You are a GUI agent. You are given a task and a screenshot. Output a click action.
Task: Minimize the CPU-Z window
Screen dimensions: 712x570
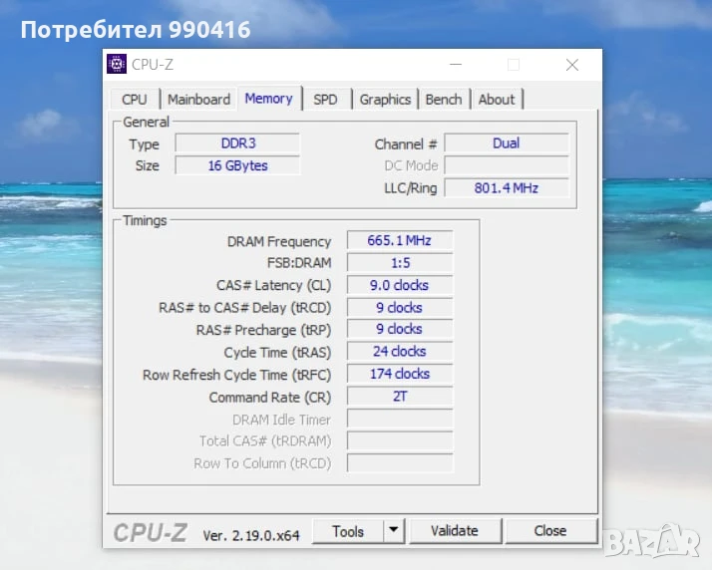(x=456, y=65)
